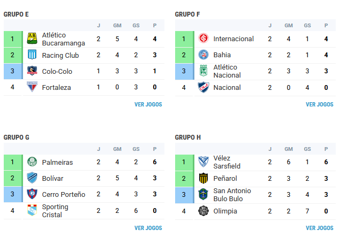Viewport: 339px width, 237px height.
Task: Open Ver Jogos link for Grupo E
Action: 148,104
